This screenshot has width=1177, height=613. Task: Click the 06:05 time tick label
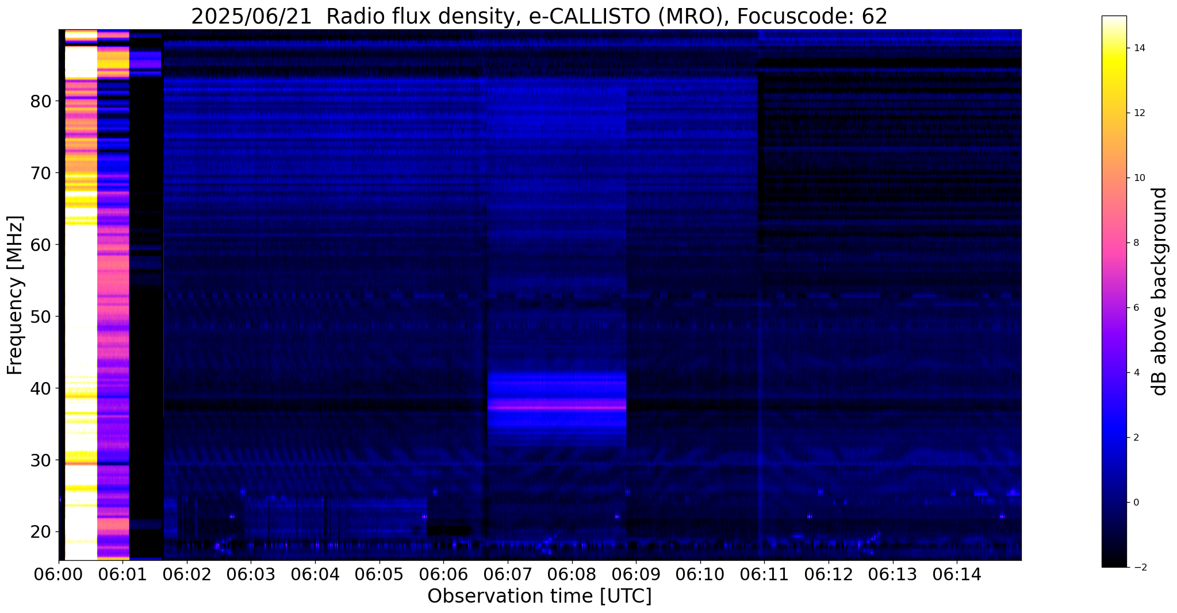[379, 573]
